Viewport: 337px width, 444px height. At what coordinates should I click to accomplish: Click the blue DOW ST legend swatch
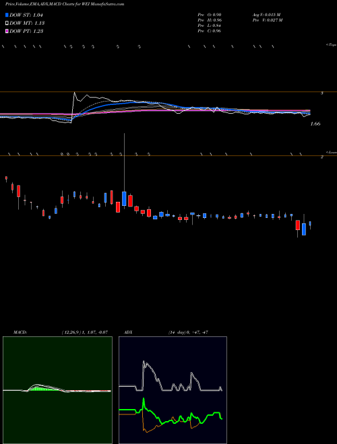pos(7,15)
